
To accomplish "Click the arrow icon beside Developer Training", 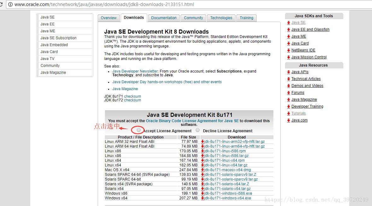I will coord(288,107).
